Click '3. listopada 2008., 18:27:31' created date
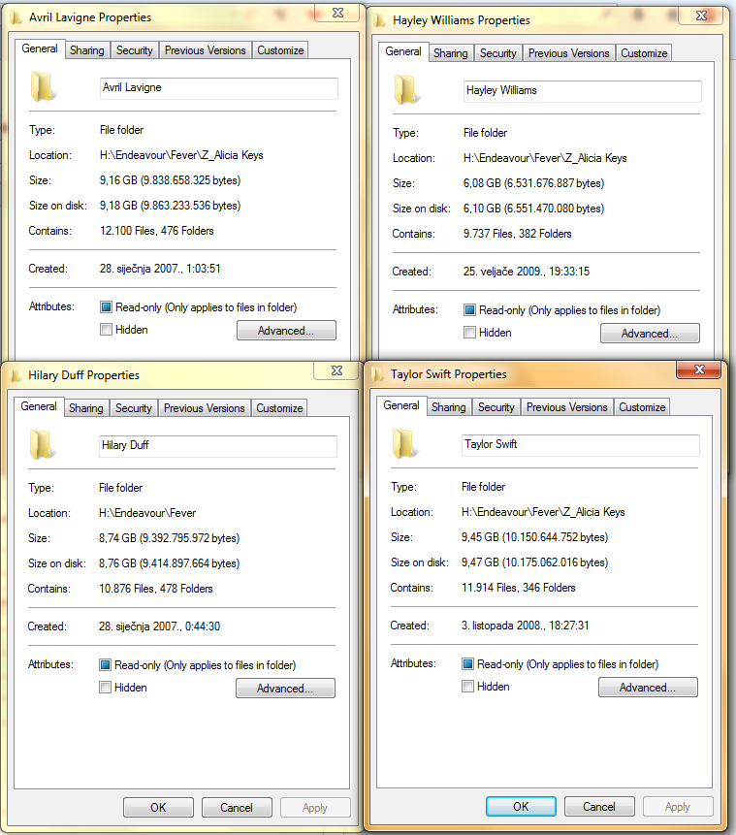The image size is (736, 835). [526, 626]
